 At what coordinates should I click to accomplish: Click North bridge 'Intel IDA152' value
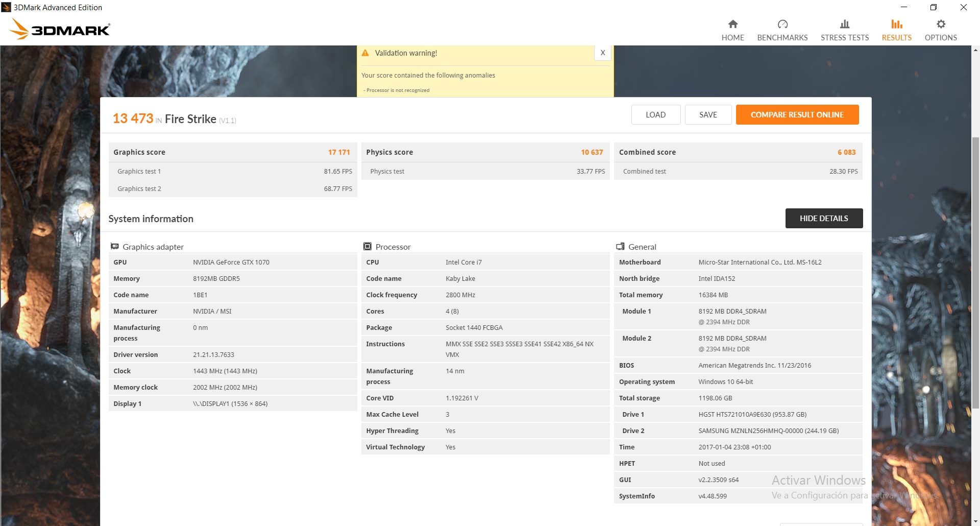(717, 279)
